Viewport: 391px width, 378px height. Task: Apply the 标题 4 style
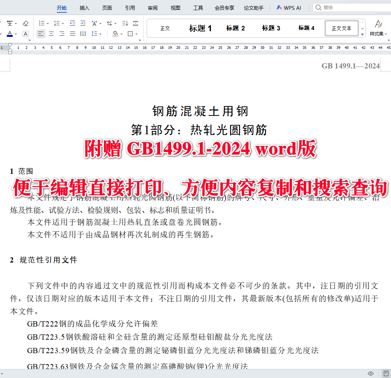pos(306,28)
